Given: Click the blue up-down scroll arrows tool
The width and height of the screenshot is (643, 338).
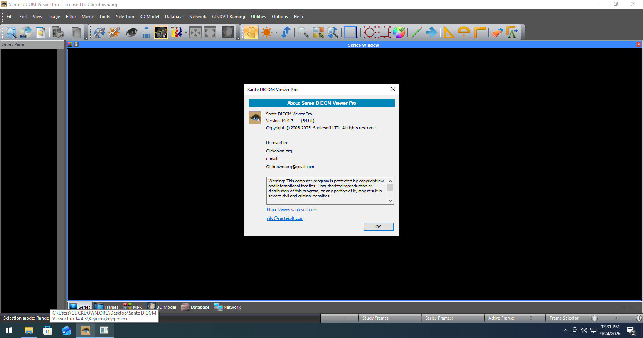Looking at the screenshot, I should click(x=286, y=32).
